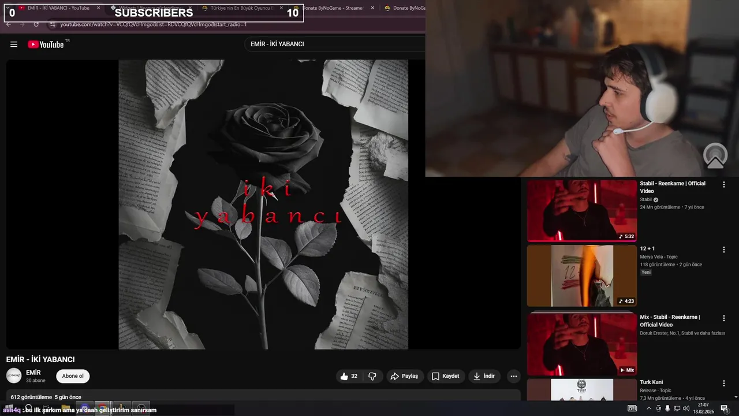Click Stabil channel name under Reenkarne
Screen dimensions: 739x416
(x=645, y=199)
